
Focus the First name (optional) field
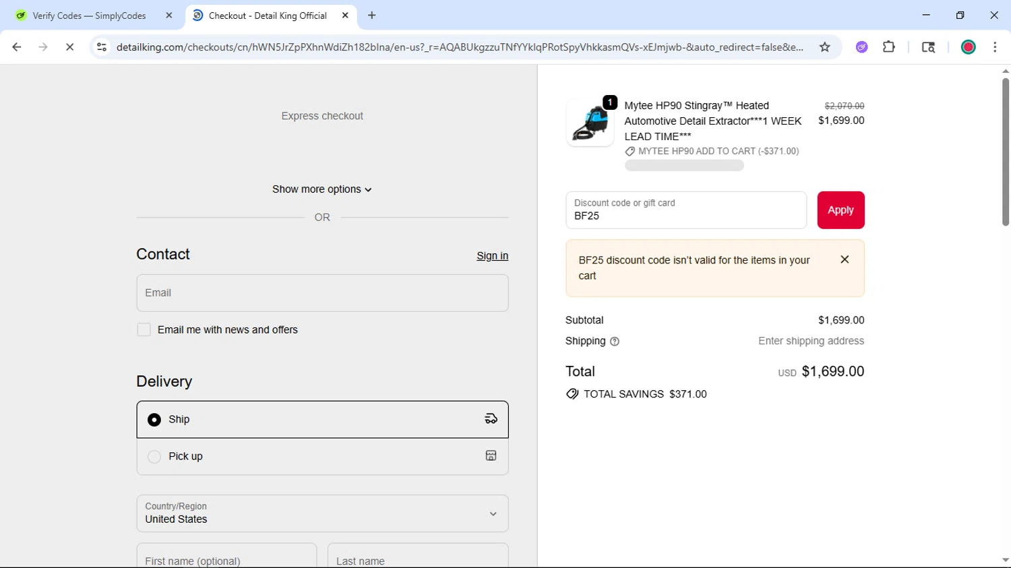pos(226,556)
